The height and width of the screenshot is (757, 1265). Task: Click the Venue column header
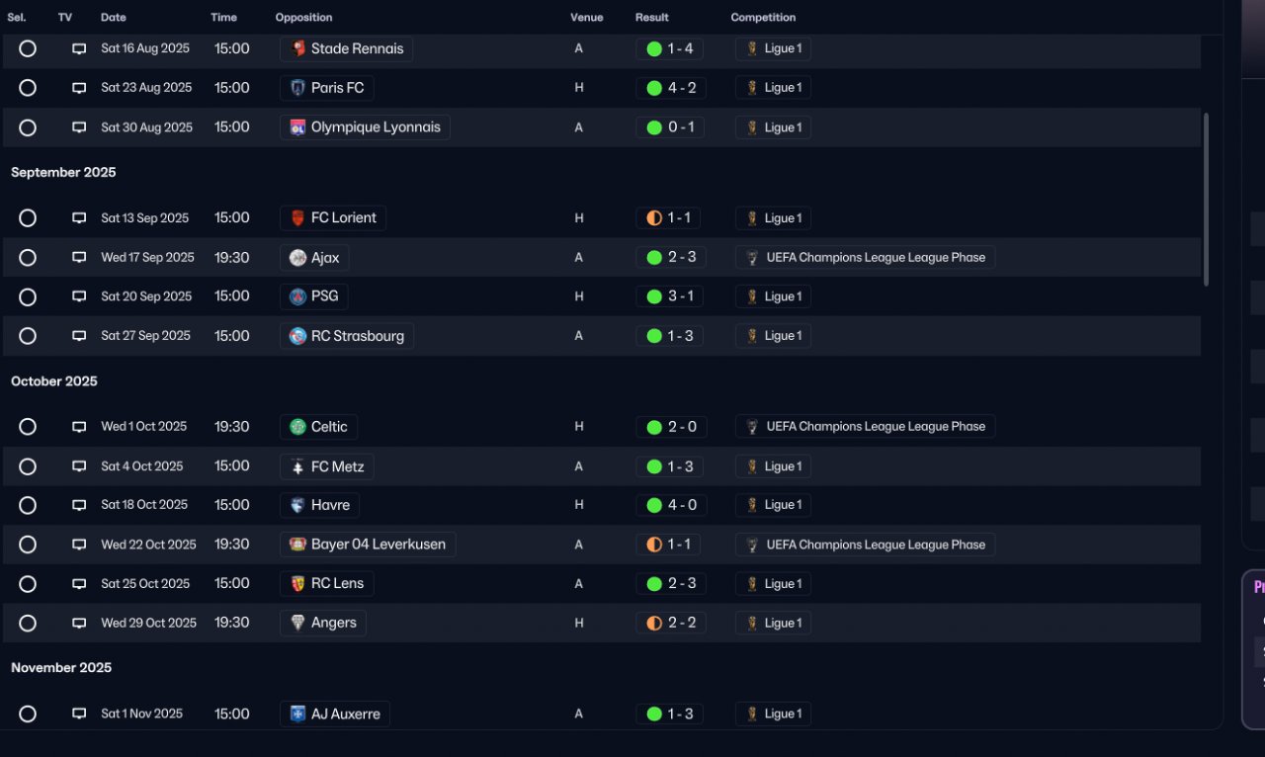pyautogui.click(x=586, y=18)
